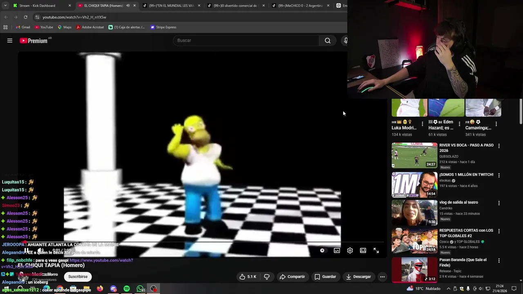
Task: Open ¡SOMOS 1 MILLÓN EN TWITCH! thumbnail
Action: point(414,185)
